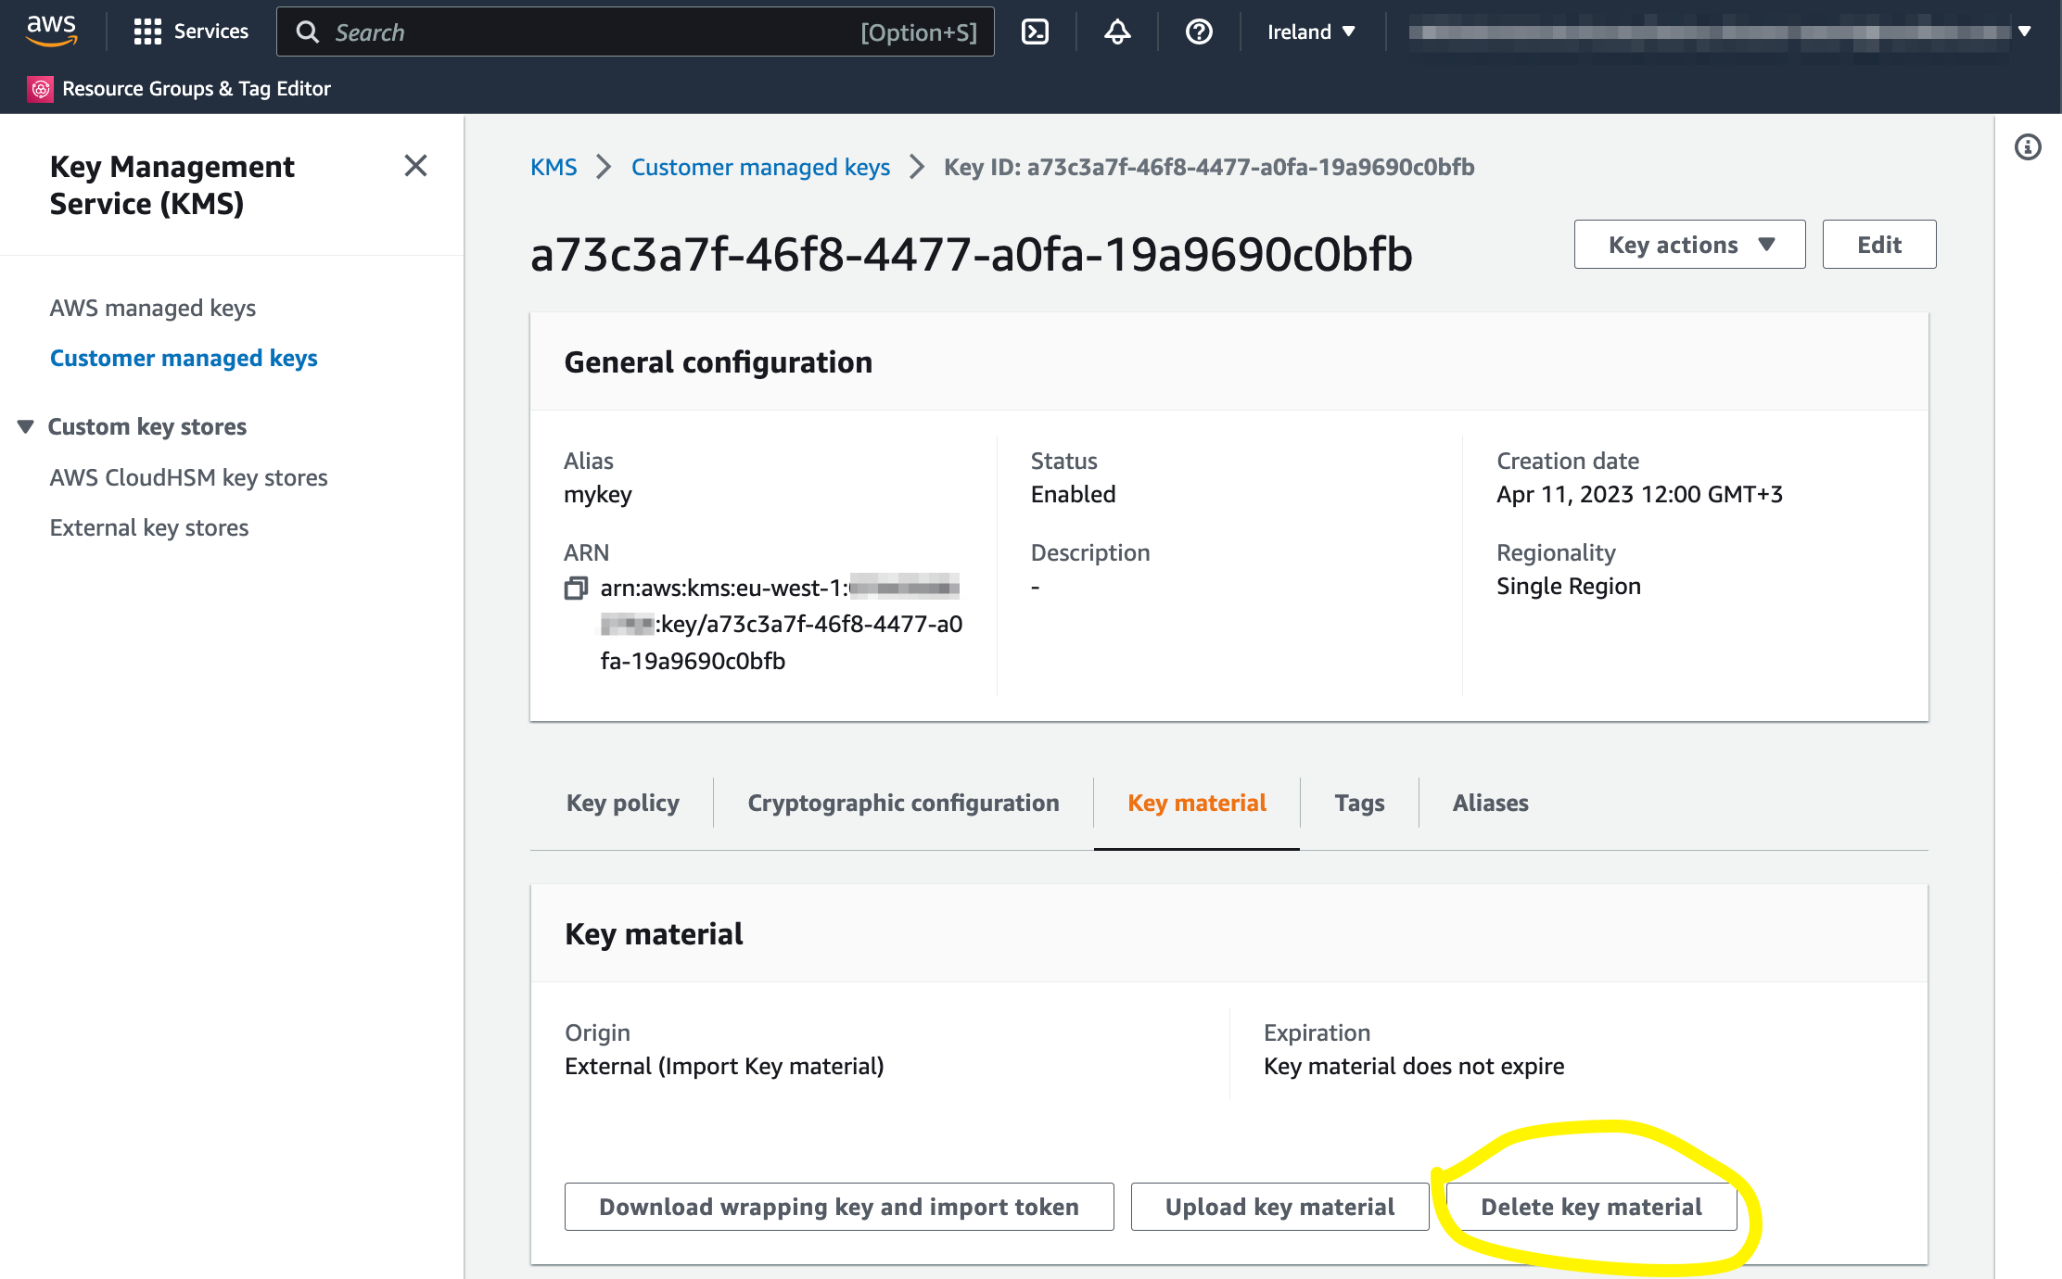
Task: Click the Resource Groups pink icon
Action: tap(40, 89)
